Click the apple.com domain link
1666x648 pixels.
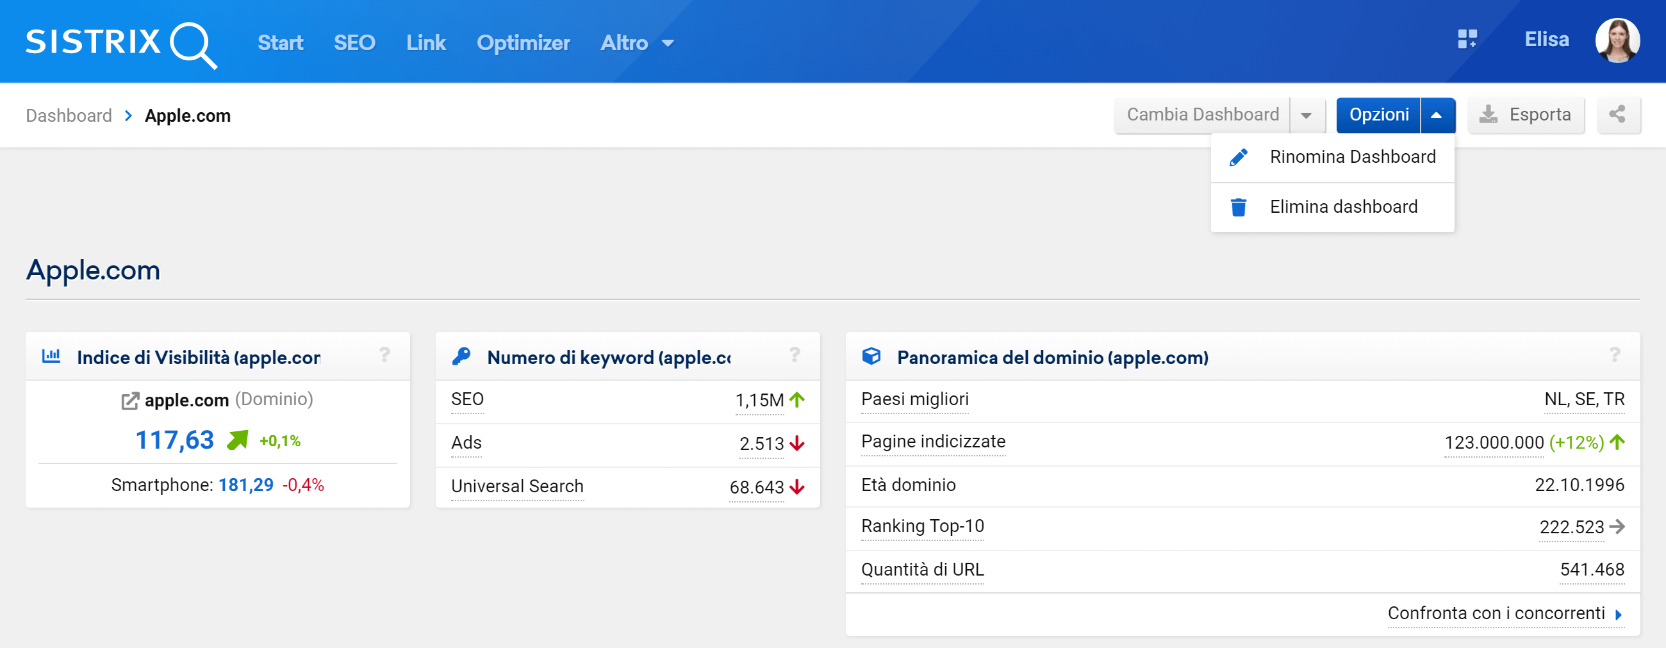tap(186, 401)
